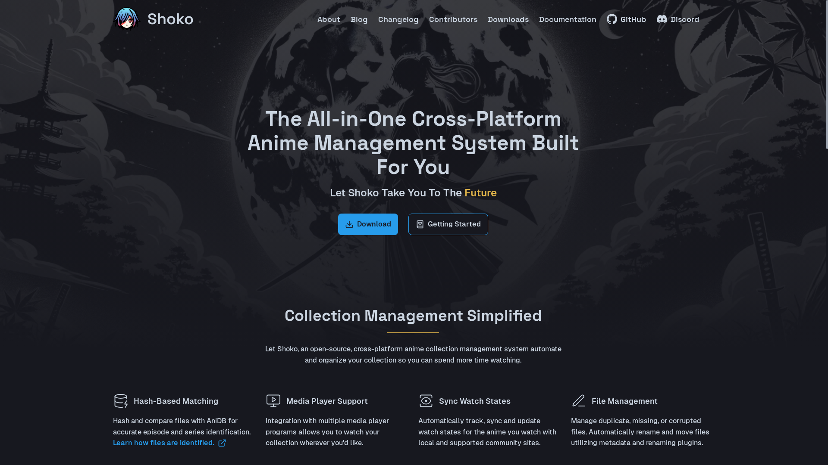Click the Hash-Based Matching database icon
828x465 pixels.
[x=121, y=401]
